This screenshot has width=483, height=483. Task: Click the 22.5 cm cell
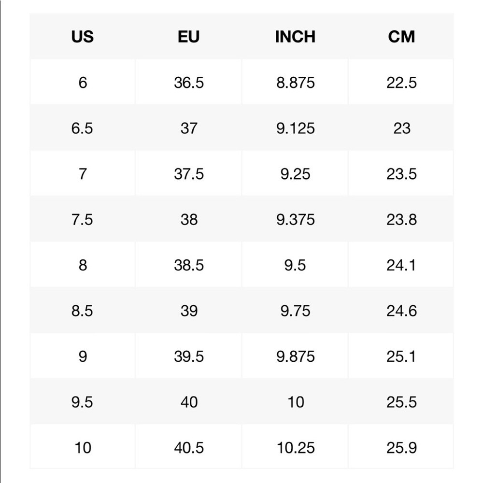[x=401, y=82]
